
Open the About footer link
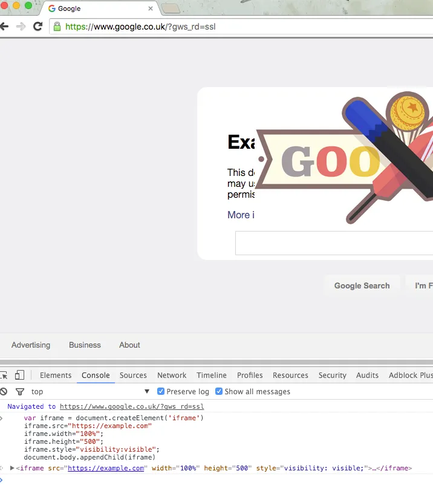[x=129, y=345]
